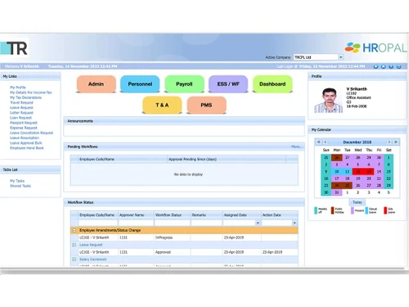
Task: Open the ESS / WF module
Action: [x=228, y=84]
